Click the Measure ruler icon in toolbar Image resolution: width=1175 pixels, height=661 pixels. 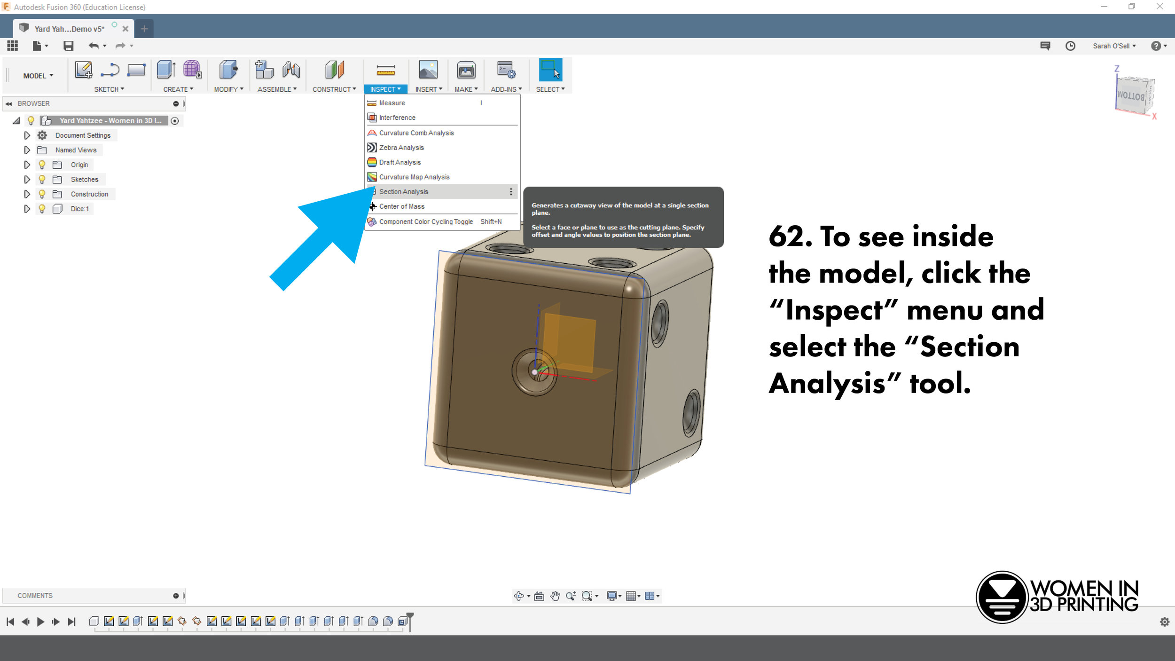[385, 71]
